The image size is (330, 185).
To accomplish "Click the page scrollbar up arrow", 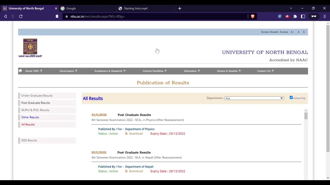I will (x=328, y=23).
